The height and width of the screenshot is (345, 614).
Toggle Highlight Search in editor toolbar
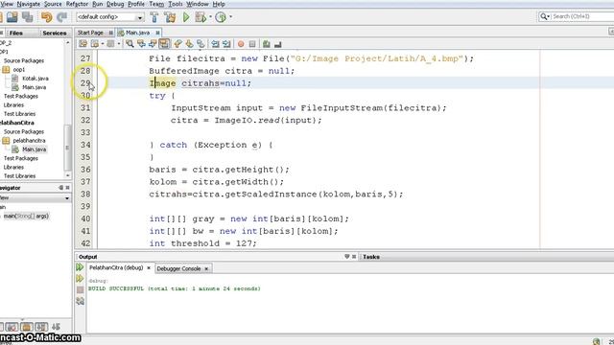pos(164,44)
